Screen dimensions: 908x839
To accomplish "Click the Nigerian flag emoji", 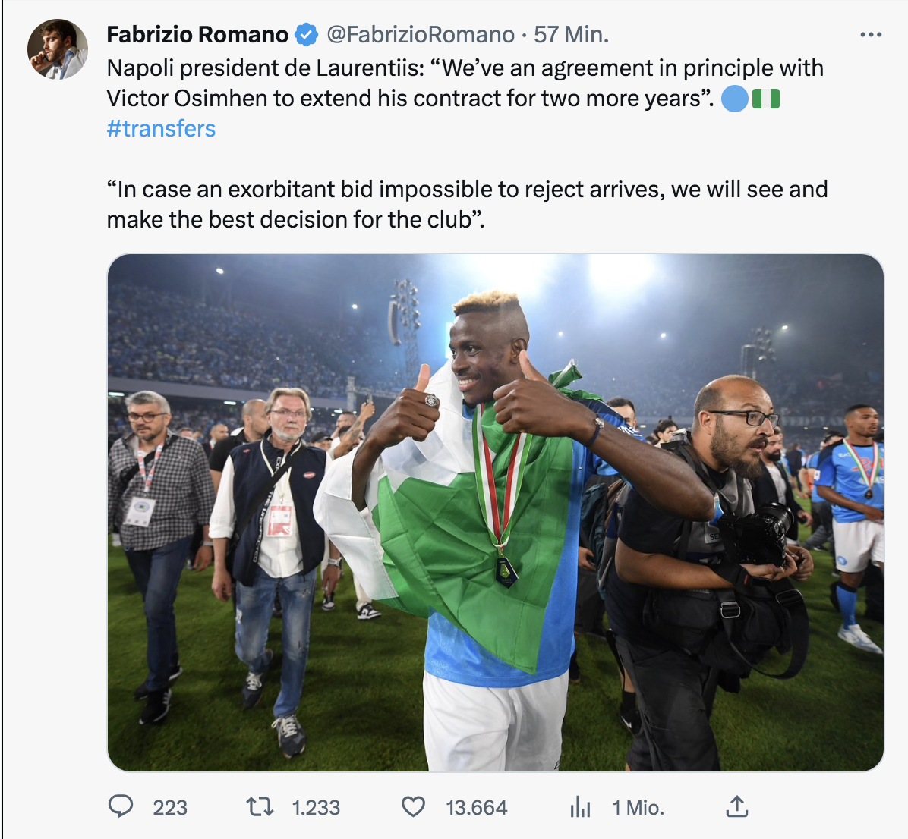I will point(766,99).
